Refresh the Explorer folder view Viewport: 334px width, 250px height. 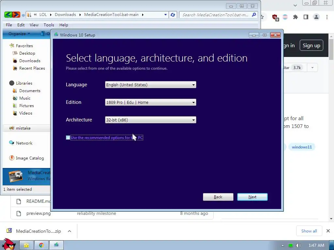pos(173,15)
